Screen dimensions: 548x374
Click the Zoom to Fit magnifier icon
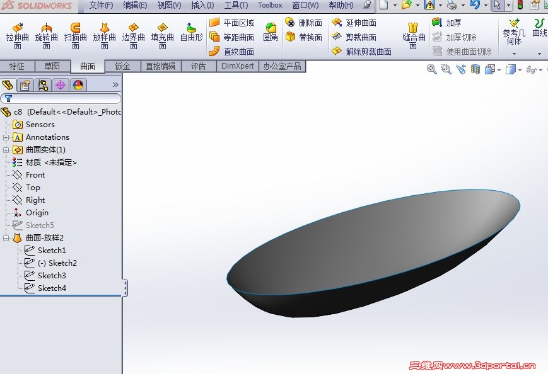pyautogui.click(x=431, y=69)
